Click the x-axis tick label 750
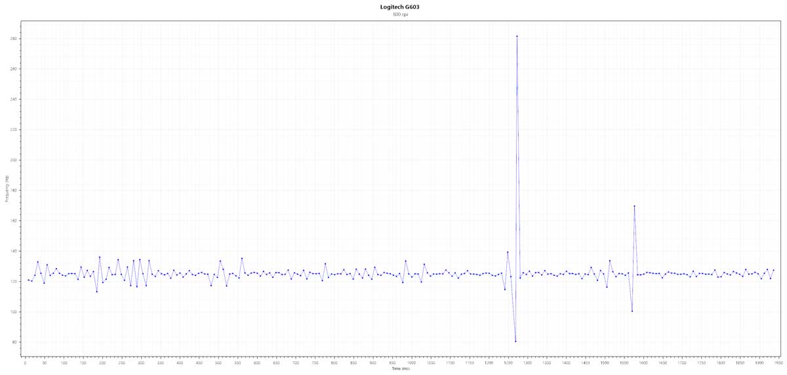 [x=315, y=363]
